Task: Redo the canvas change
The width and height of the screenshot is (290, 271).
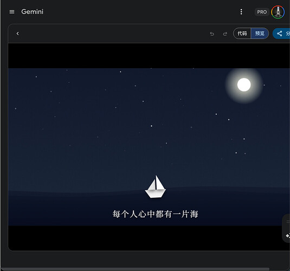Action: [225, 34]
